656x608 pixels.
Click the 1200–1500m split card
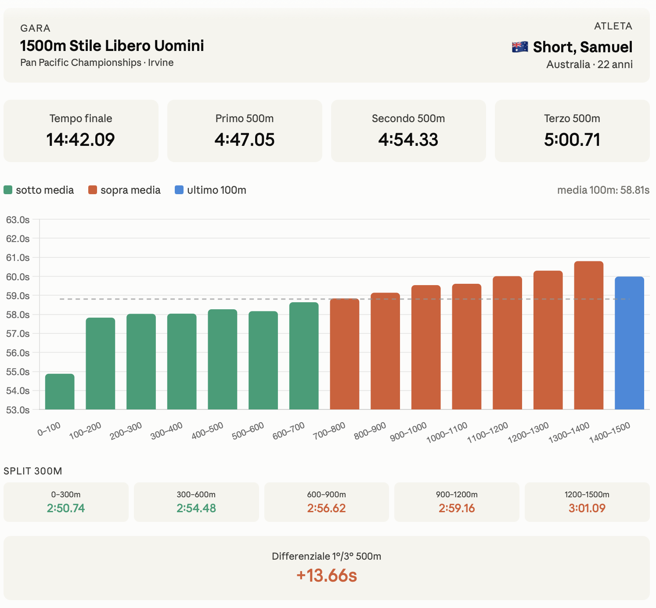click(587, 502)
